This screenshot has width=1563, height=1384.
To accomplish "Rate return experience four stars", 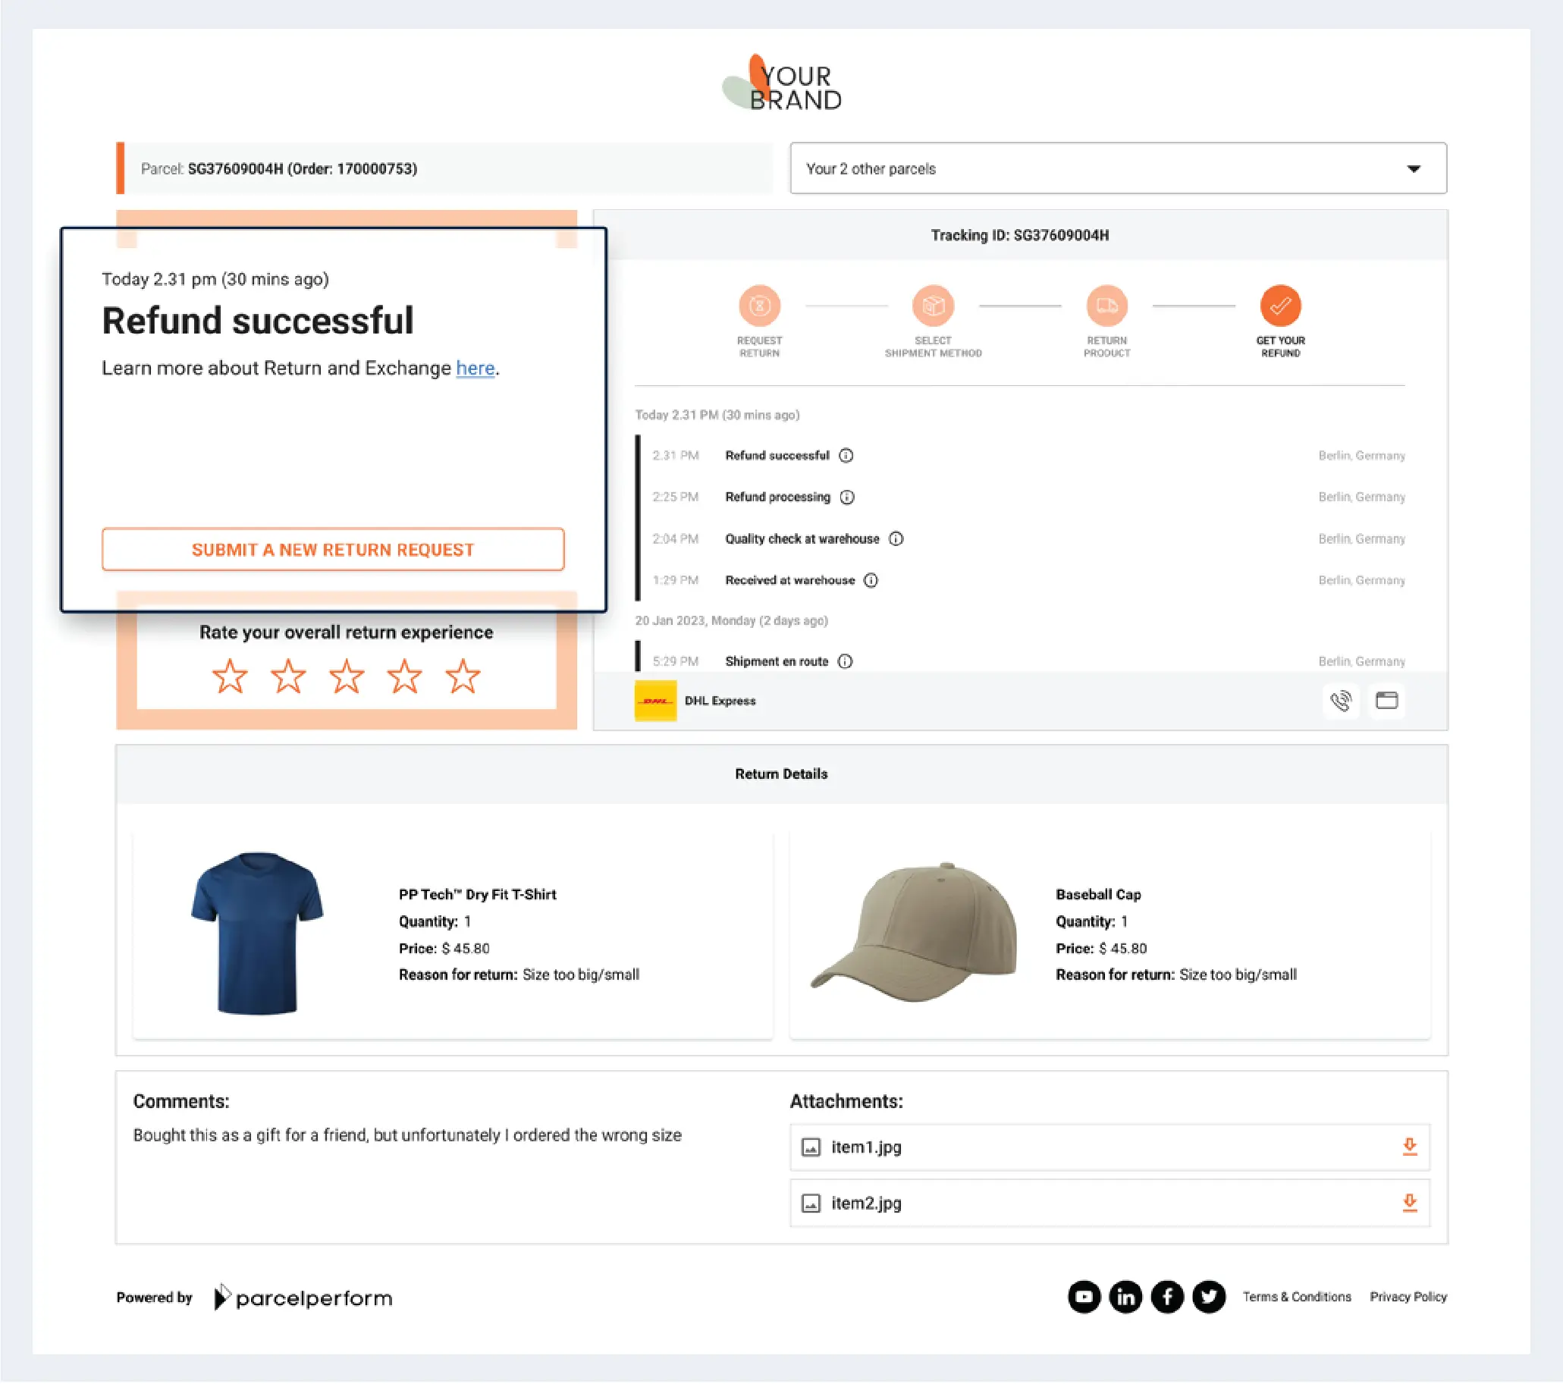I will tap(404, 676).
